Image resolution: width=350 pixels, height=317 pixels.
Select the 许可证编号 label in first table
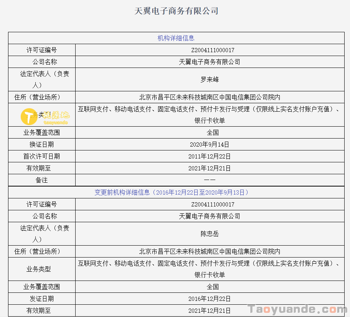(42, 50)
